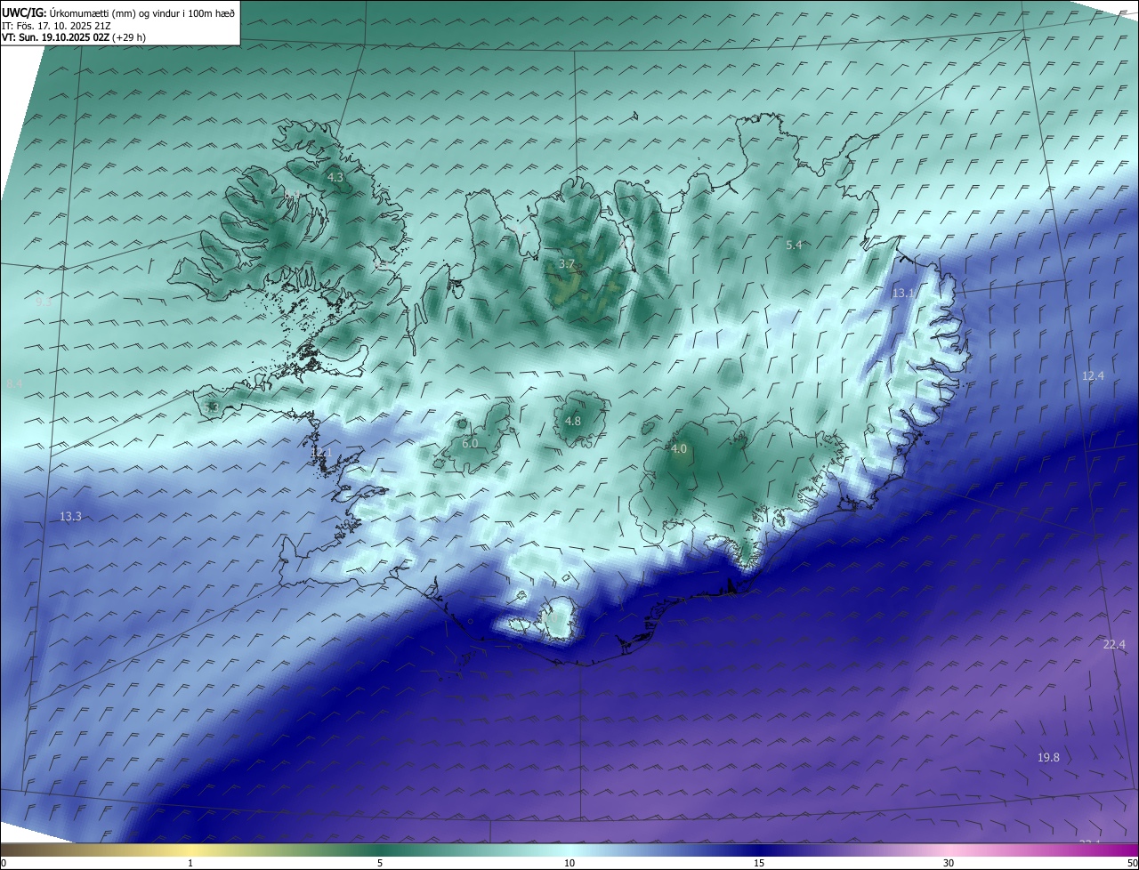
Task: Click the 22.4 value in the southeast sea
Action: click(1114, 645)
